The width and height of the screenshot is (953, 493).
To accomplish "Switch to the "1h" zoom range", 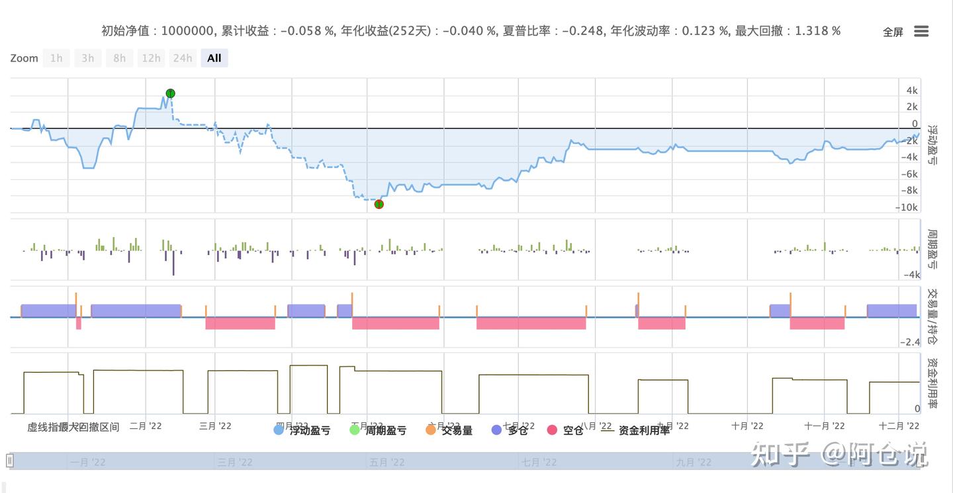I will coord(56,57).
